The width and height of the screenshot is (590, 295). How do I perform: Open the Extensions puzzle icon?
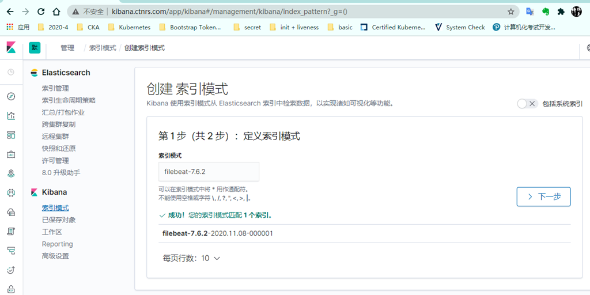[561, 12]
